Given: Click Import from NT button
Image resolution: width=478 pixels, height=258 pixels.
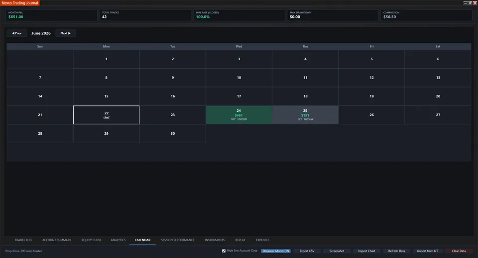Looking at the screenshot, I should pyautogui.click(x=427, y=251).
